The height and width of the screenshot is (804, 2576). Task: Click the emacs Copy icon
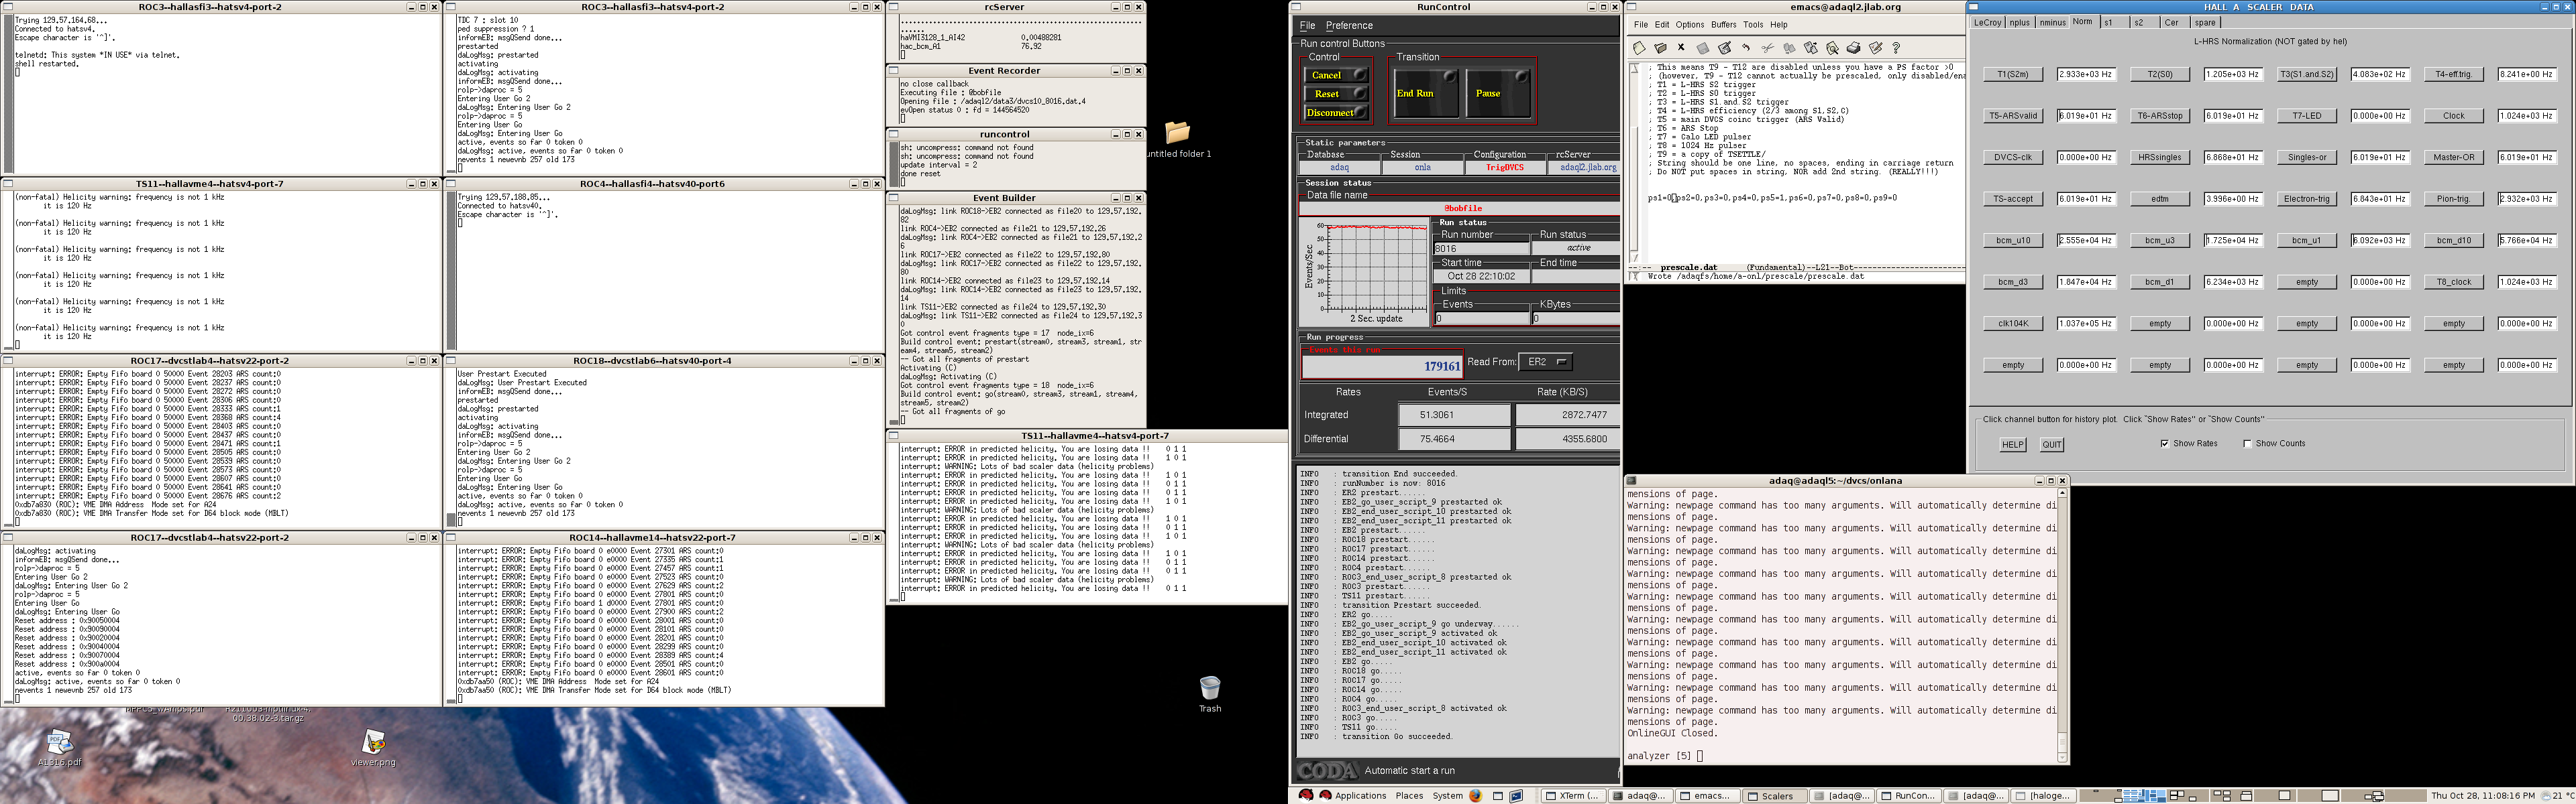pyautogui.click(x=1789, y=48)
